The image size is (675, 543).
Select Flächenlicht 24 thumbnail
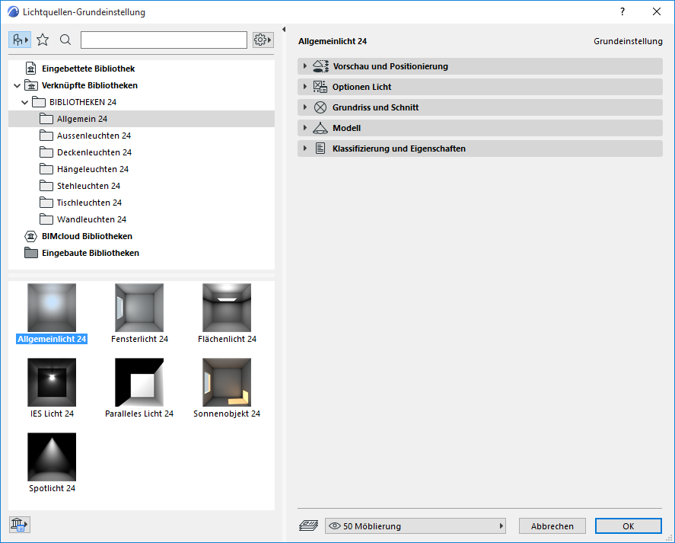(227, 308)
